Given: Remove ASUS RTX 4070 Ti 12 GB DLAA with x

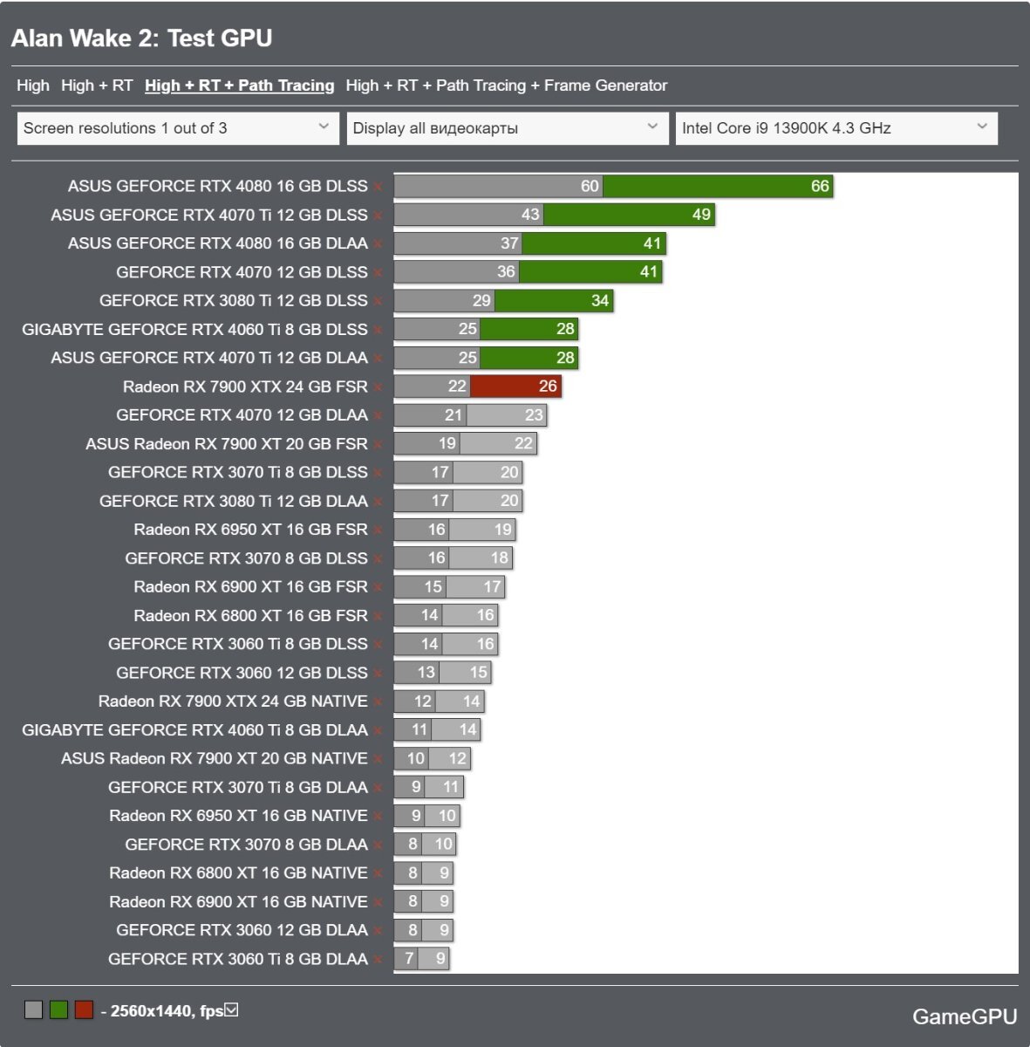Looking at the screenshot, I should (x=378, y=359).
